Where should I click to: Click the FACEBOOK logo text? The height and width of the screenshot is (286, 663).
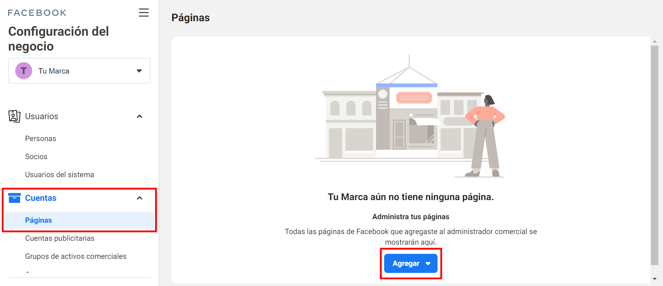tap(37, 13)
